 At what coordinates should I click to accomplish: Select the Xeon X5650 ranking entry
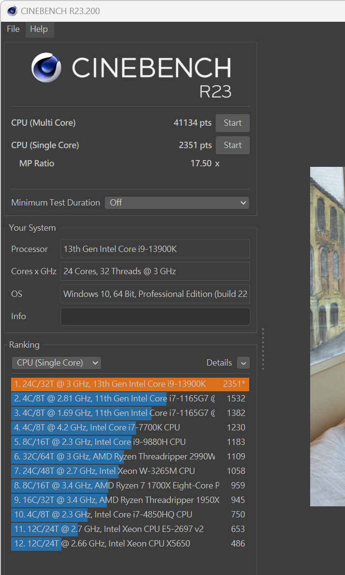(130, 544)
